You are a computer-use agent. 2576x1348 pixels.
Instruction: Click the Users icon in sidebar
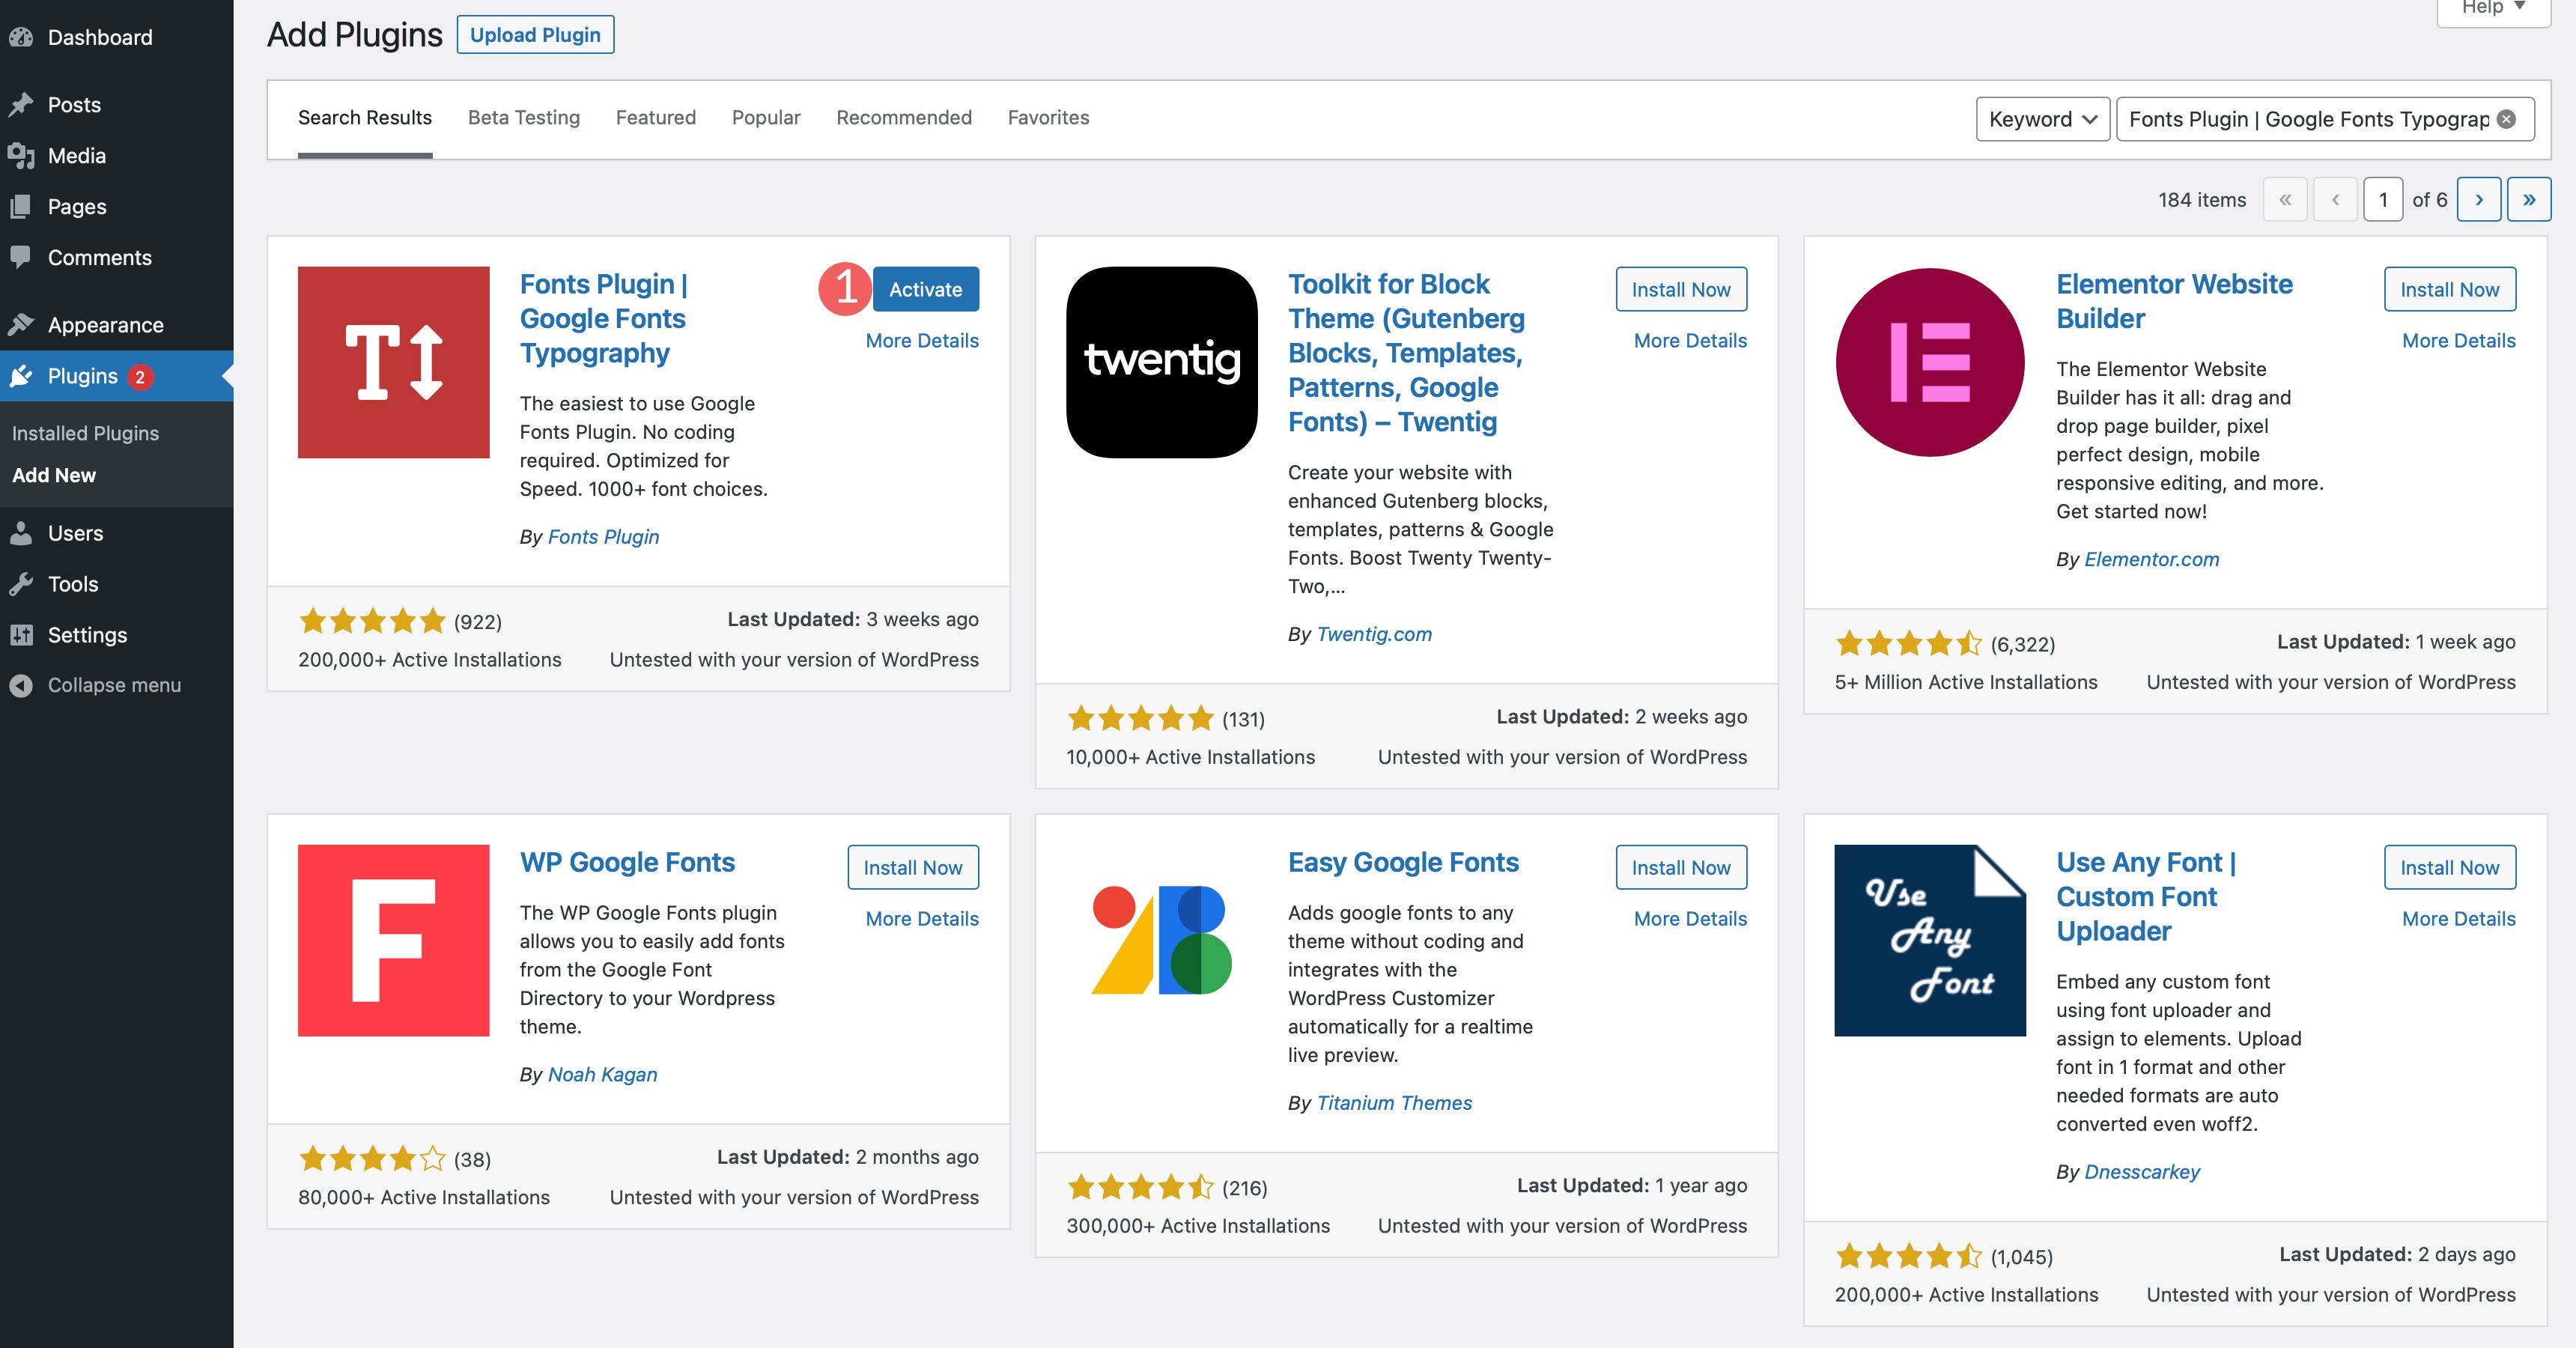click(24, 532)
